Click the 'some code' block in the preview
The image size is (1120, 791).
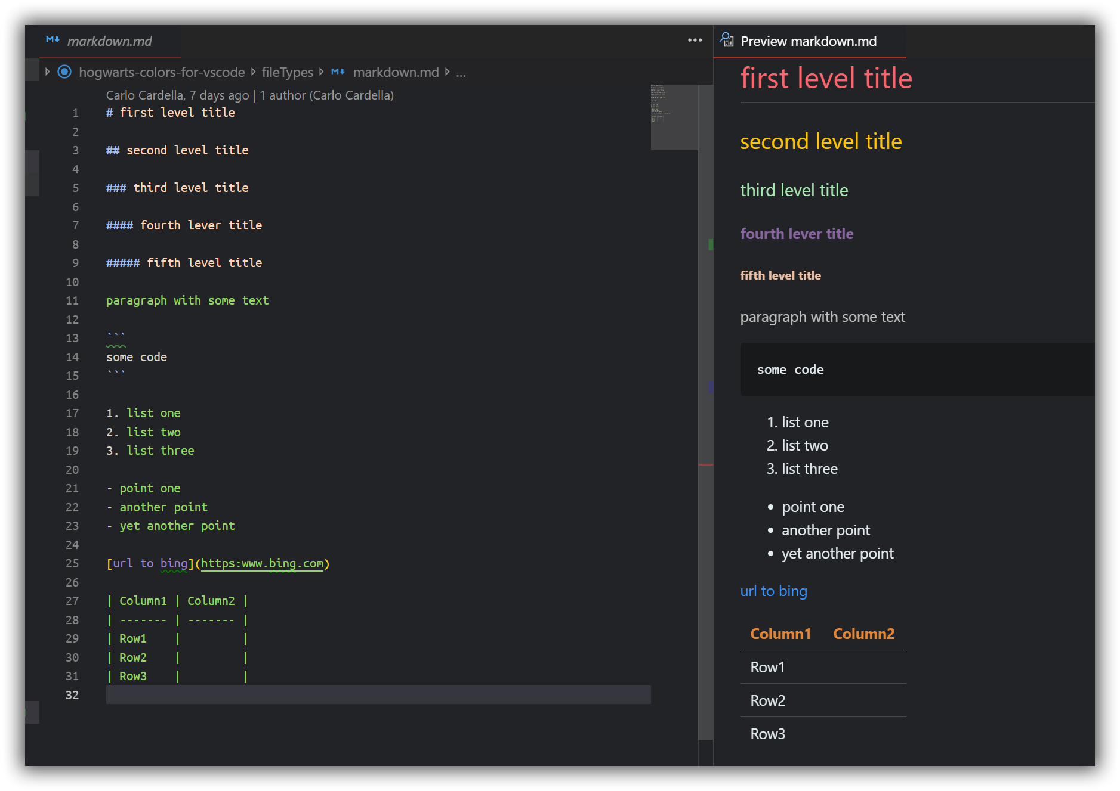917,369
